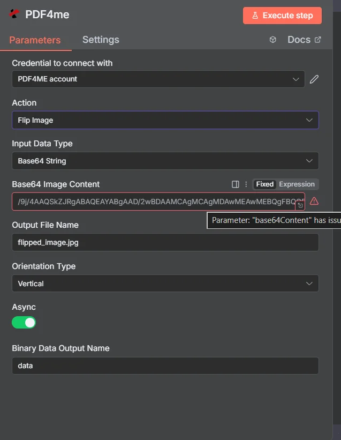Viewport: 341px width, 440px height.
Task: Open the Docs link
Action: pyautogui.click(x=304, y=40)
